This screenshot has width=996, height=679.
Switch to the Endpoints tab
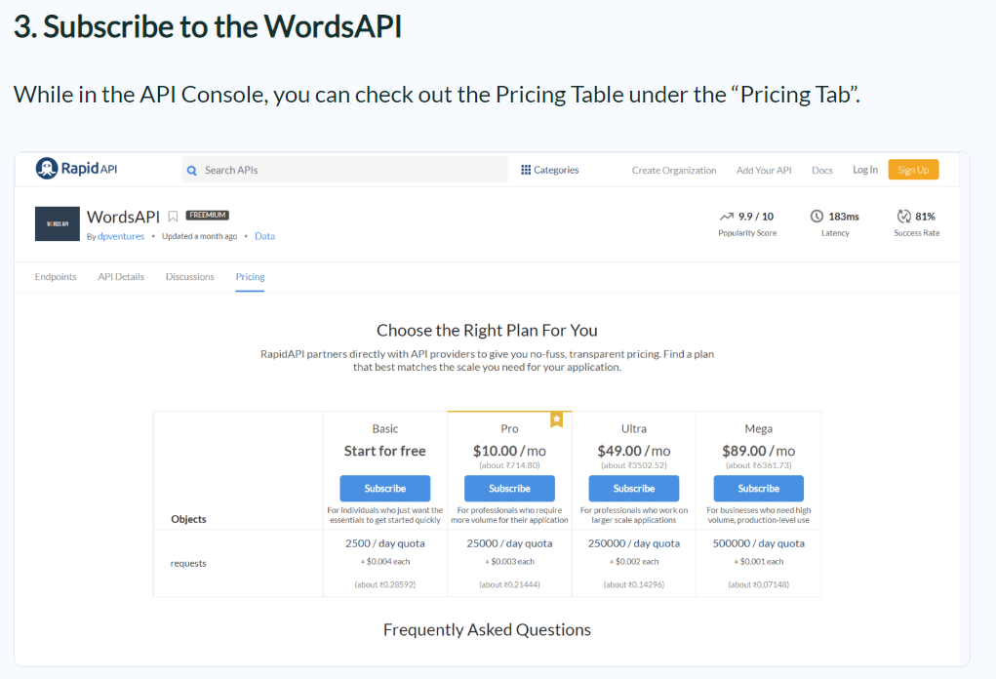point(56,277)
